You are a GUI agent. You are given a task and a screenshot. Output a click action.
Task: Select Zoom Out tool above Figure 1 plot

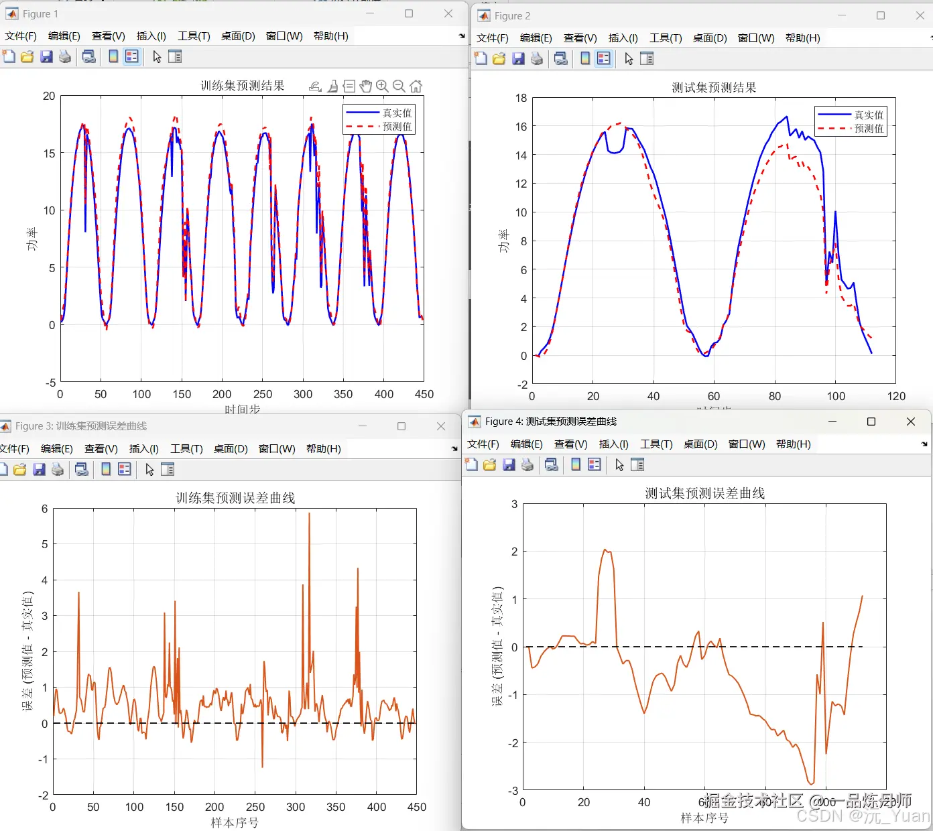[x=399, y=86]
